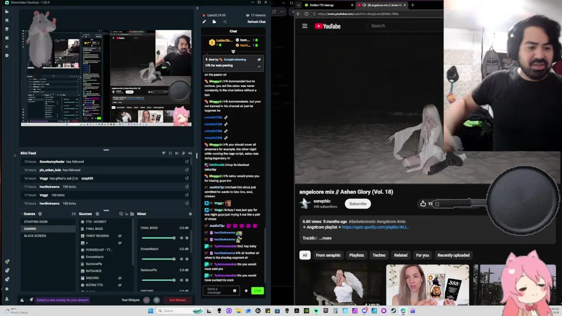Replay the Snowbunnyfeeder follow alert
Screen dimensions: 562x316
click(x=187, y=162)
